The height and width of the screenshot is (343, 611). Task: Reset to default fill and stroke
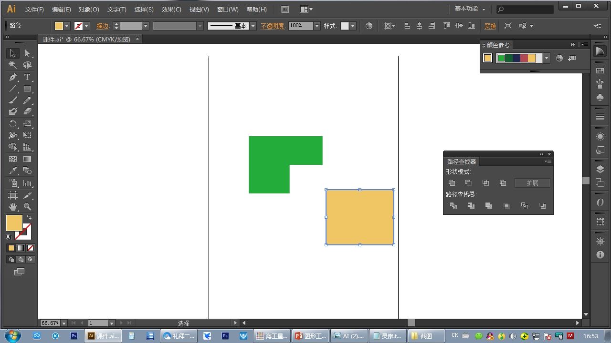click(8, 237)
